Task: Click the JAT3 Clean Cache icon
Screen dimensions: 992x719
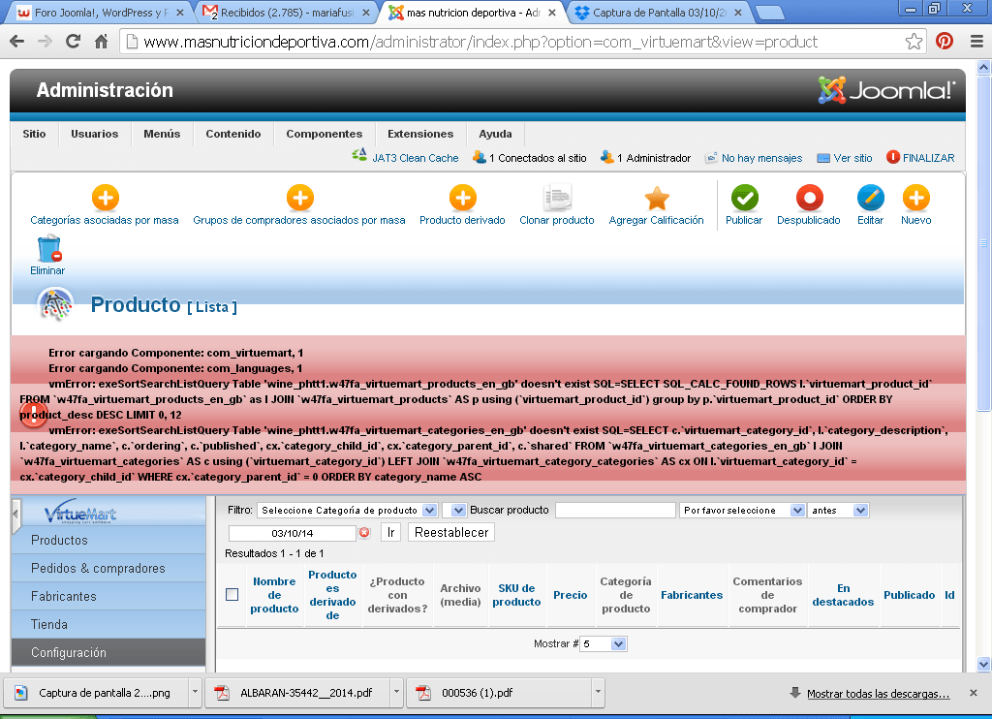Action: [359, 155]
